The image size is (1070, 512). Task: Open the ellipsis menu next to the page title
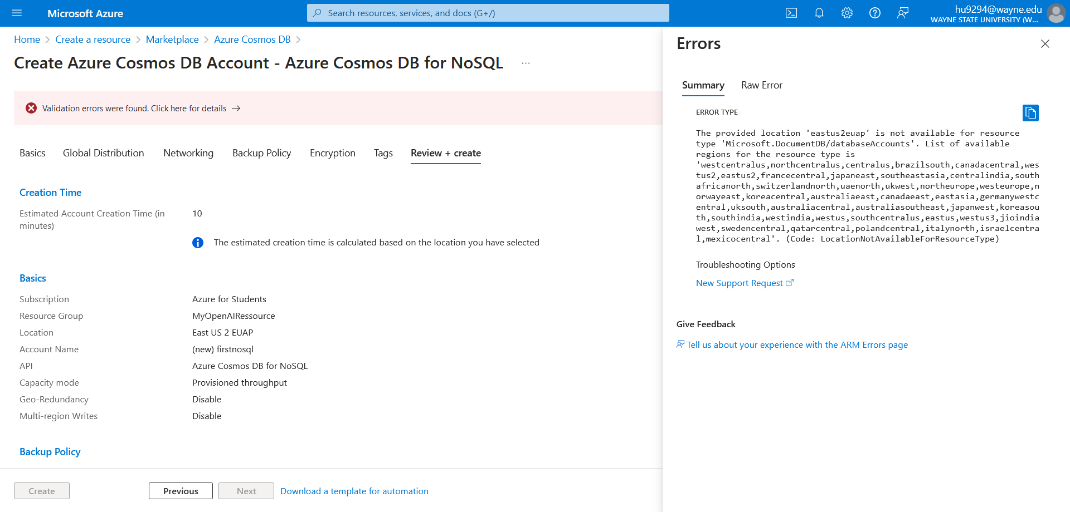pos(525,62)
